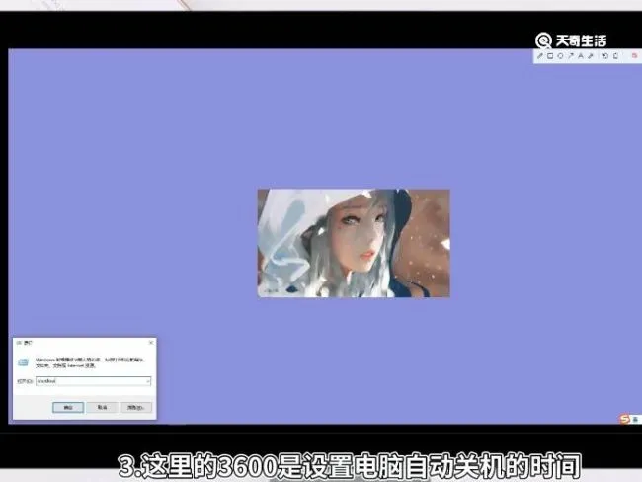Select the highlighter marker tool
This screenshot has width=642, height=482.
click(x=591, y=56)
